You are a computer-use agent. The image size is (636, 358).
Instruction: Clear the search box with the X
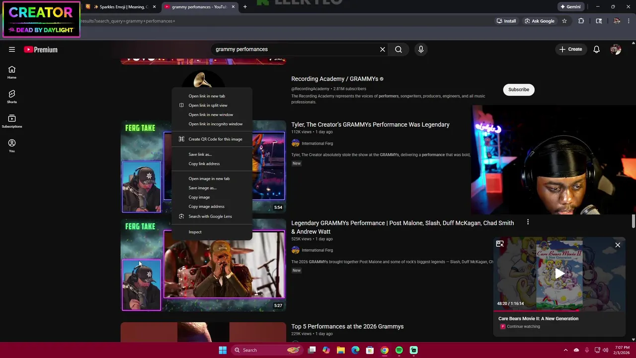(x=383, y=49)
